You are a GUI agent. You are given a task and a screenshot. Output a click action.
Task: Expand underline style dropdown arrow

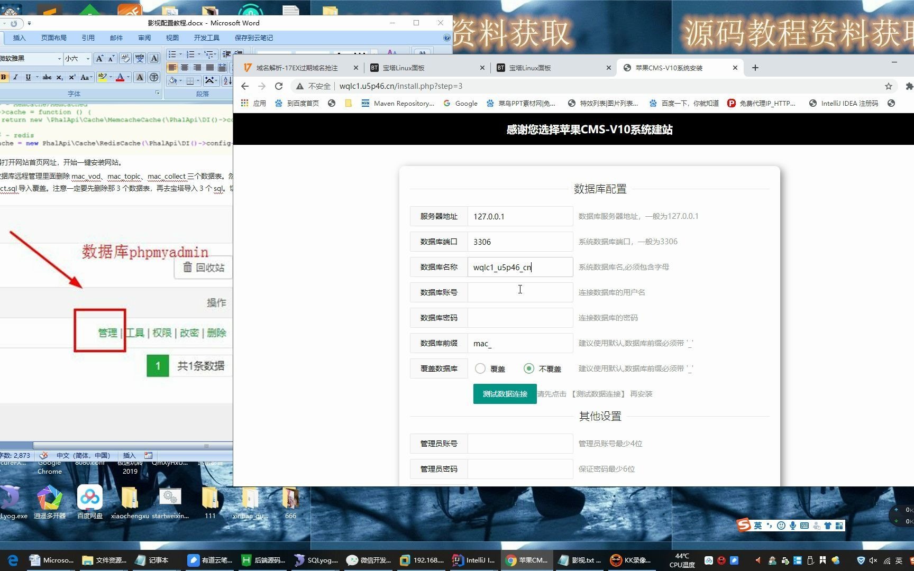pyautogui.click(x=36, y=77)
